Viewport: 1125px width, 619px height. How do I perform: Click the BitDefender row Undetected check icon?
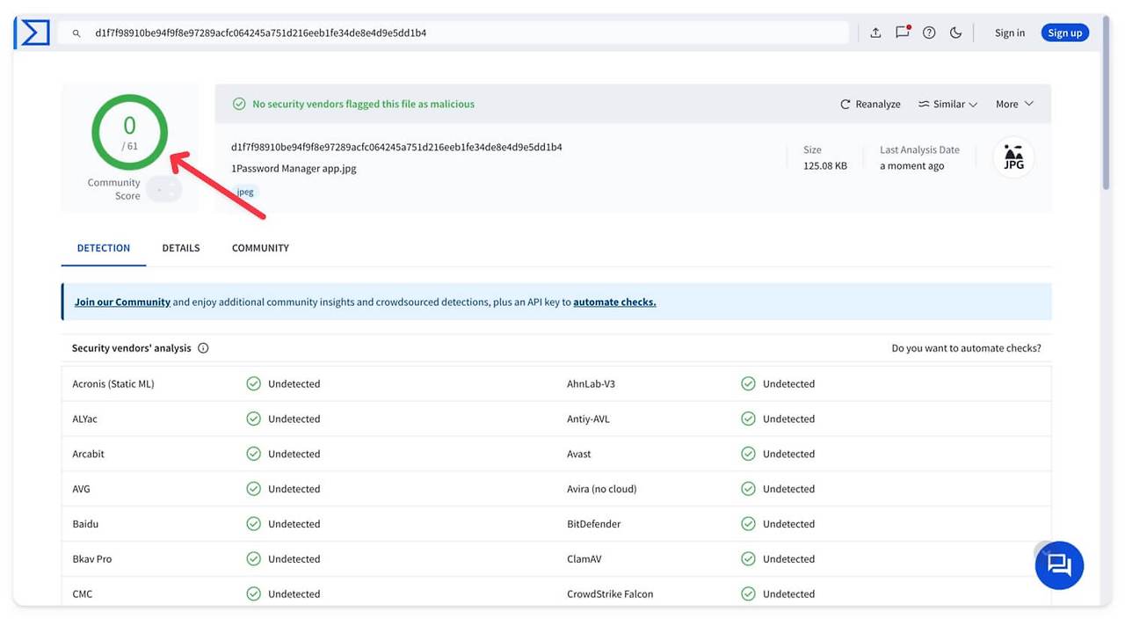click(748, 524)
